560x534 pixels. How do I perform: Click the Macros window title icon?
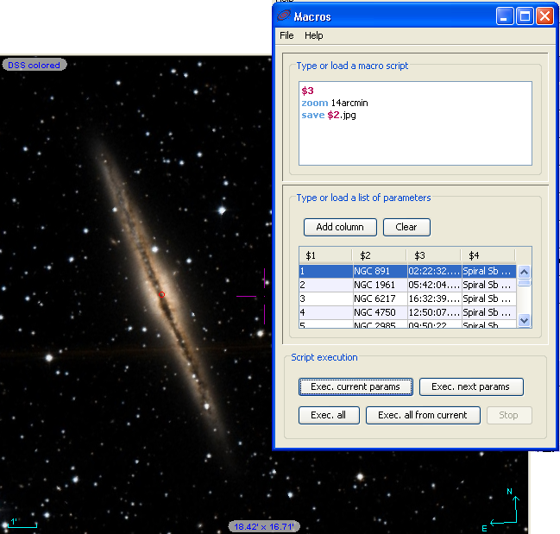[284, 16]
